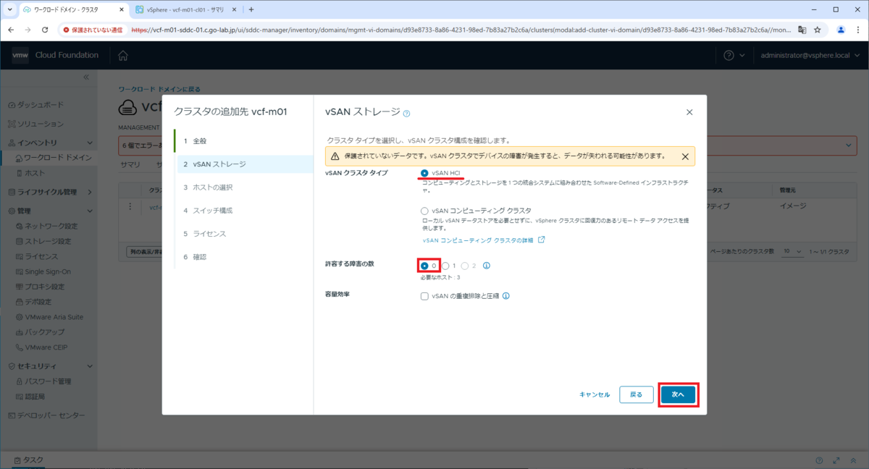Click help icon in the task bar
The width and height of the screenshot is (869, 469).
[x=819, y=460]
